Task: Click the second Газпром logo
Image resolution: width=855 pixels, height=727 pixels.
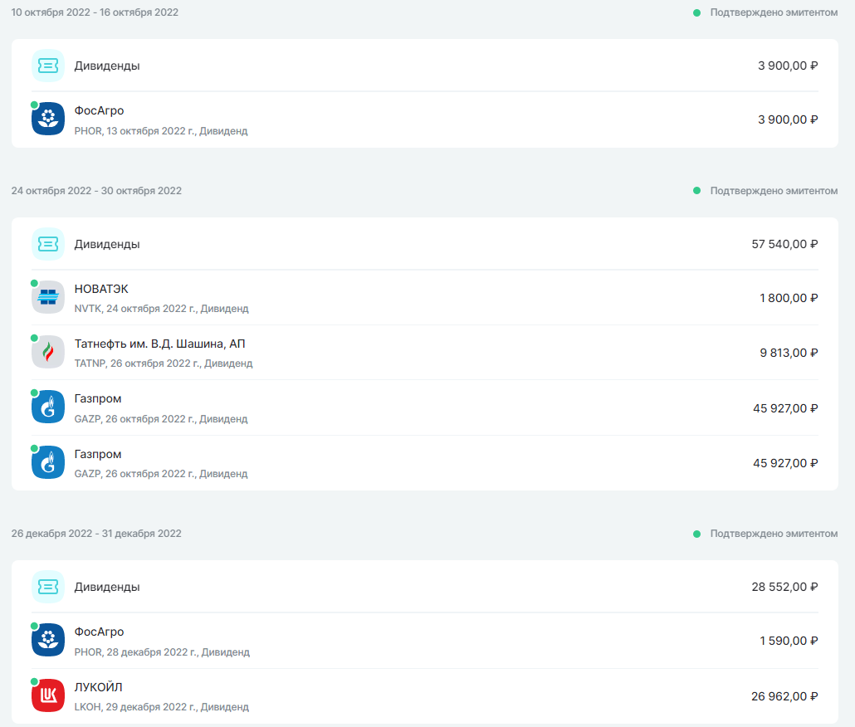Action: (x=48, y=463)
